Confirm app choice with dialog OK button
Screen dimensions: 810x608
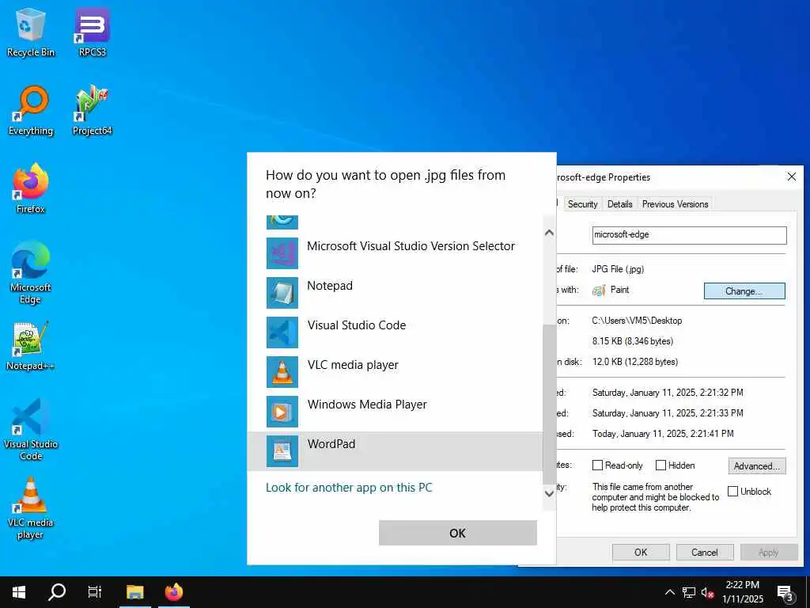click(458, 533)
